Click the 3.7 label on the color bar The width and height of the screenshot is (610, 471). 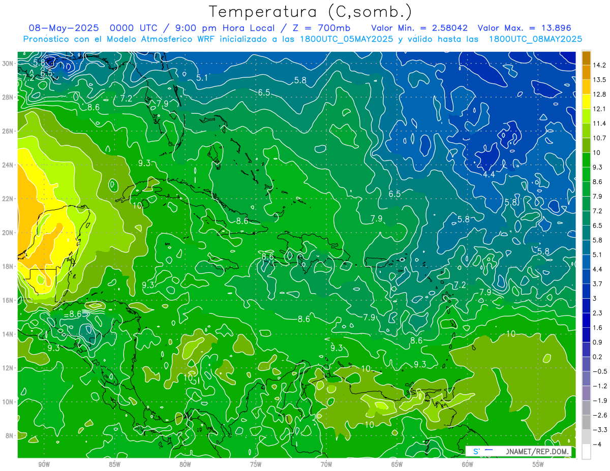coord(598,284)
